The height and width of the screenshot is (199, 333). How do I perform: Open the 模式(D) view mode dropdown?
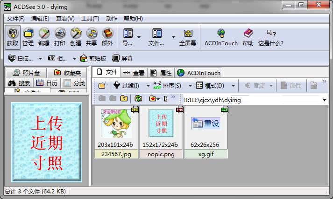click(x=233, y=86)
